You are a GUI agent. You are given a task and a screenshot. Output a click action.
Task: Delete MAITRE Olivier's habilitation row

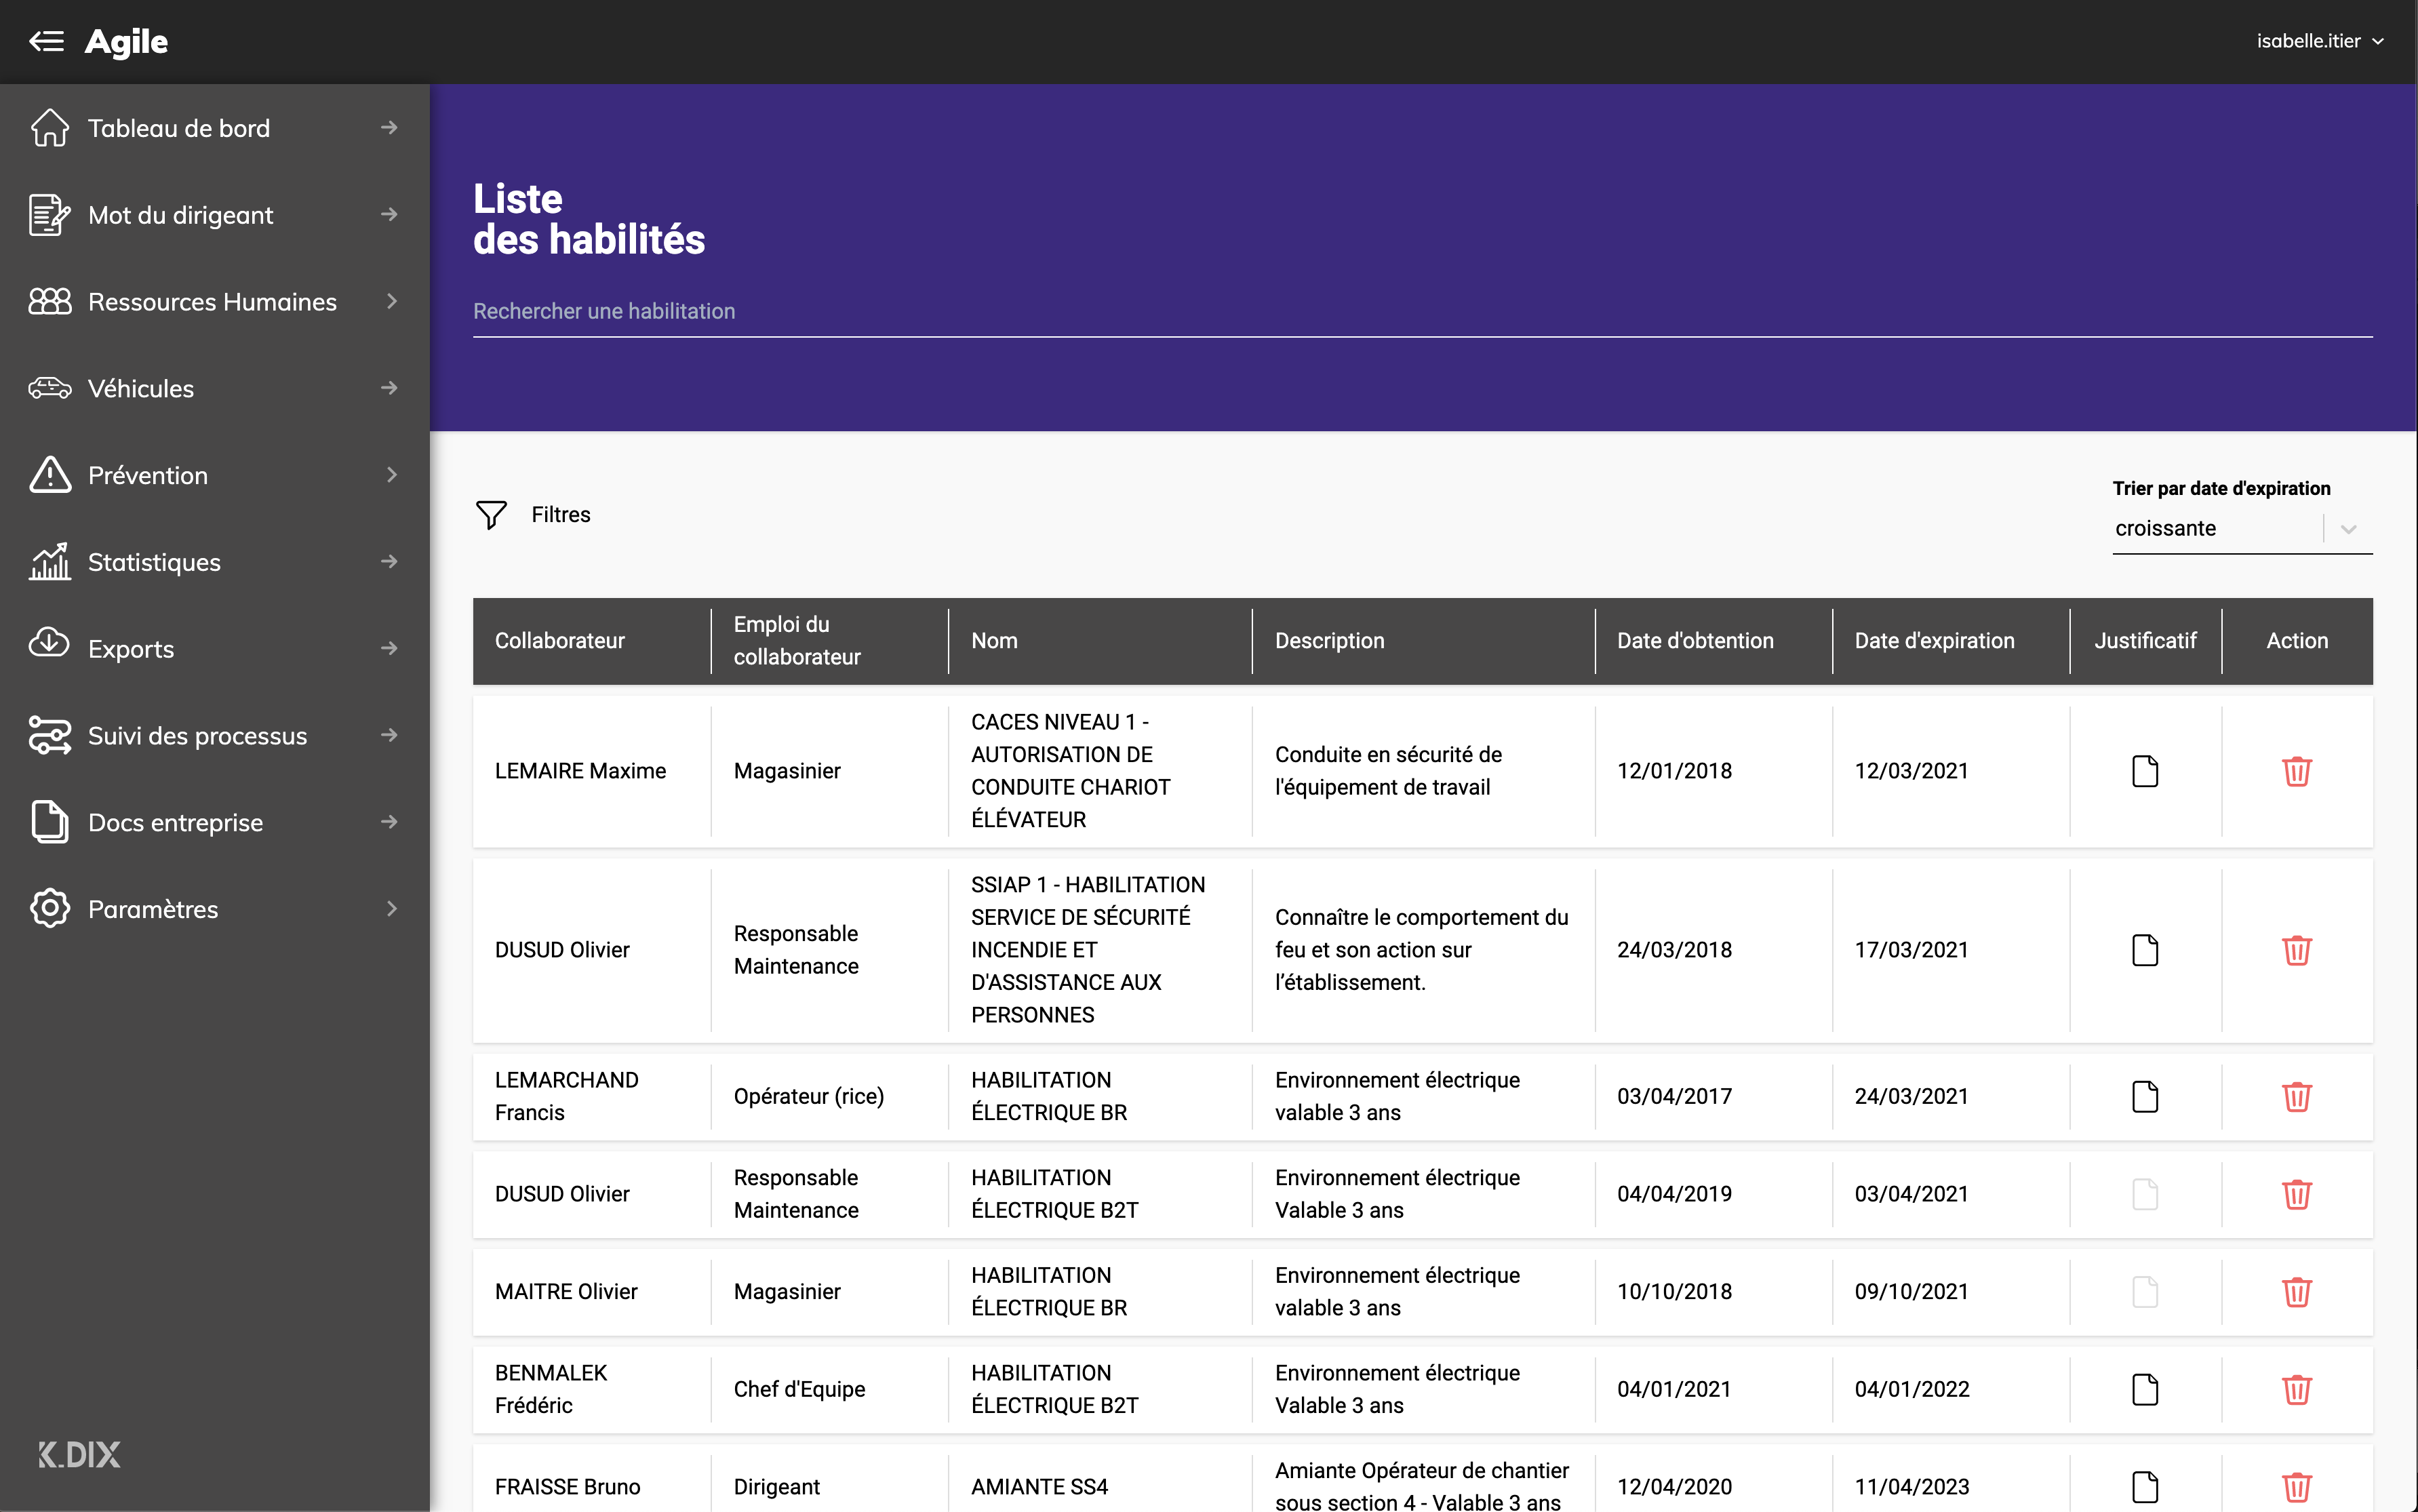click(2297, 1292)
